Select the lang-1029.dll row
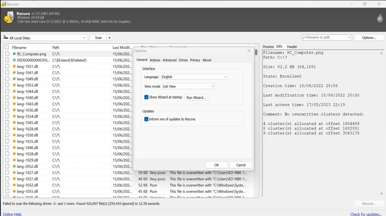 pyautogui.click(x=68, y=160)
